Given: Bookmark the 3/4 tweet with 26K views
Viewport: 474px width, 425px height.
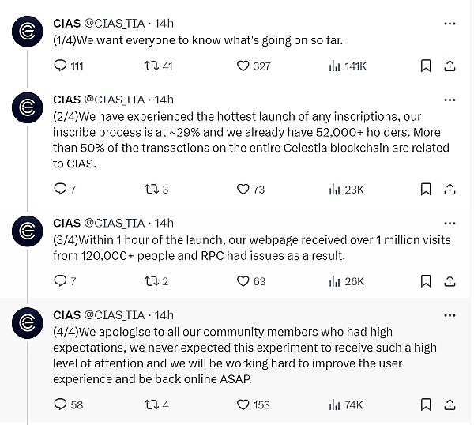Looking at the screenshot, I should click(x=426, y=281).
